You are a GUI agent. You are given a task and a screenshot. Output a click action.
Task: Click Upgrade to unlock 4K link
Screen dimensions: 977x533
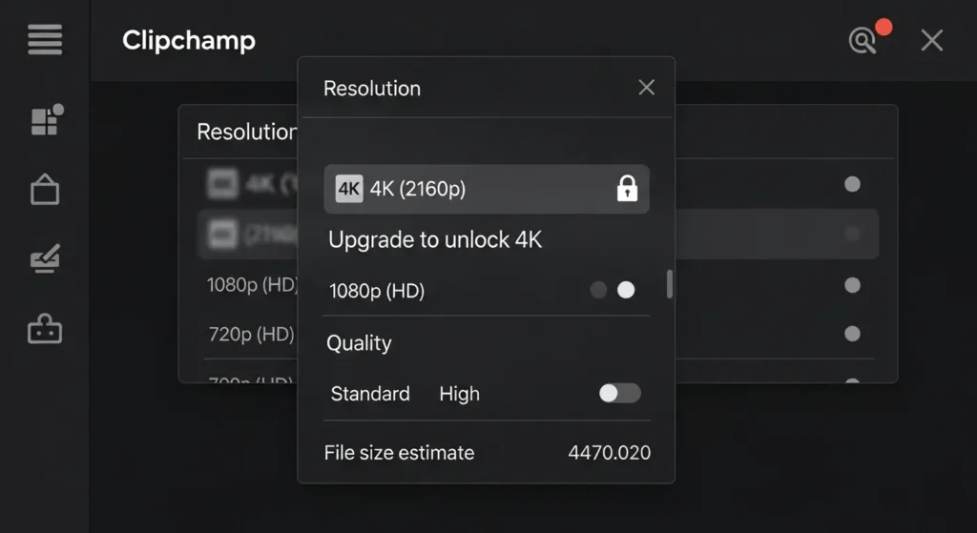(435, 240)
